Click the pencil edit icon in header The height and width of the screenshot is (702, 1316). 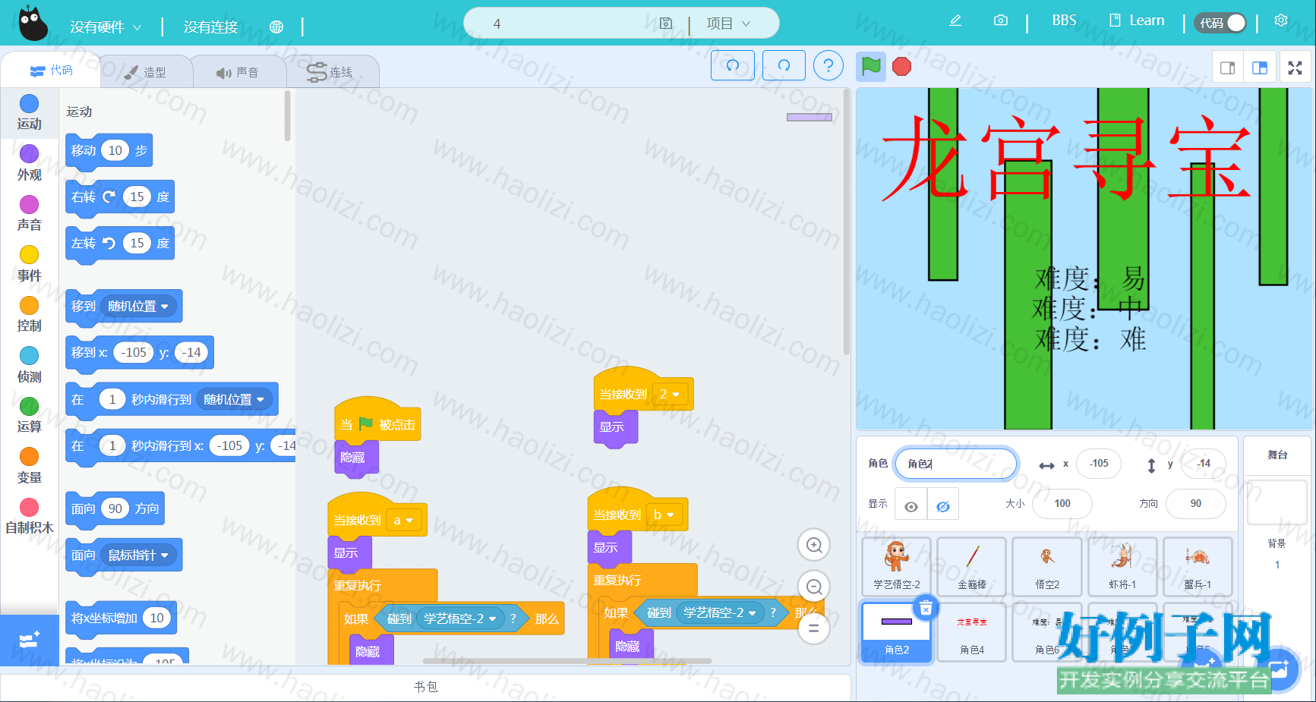click(x=955, y=20)
